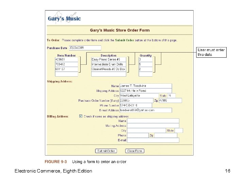245x183 pixels.
Task: Click the Purchase Order Number field 226665
Action: click(136, 100)
